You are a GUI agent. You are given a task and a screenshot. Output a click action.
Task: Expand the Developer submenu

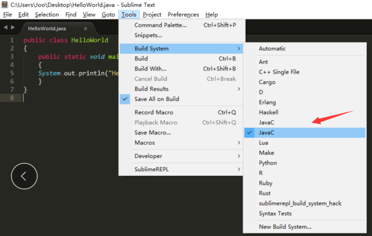(x=181, y=156)
